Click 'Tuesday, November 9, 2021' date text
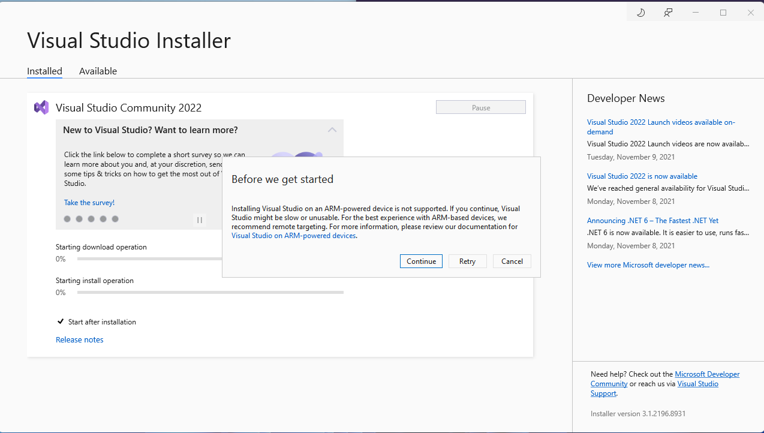This screenshot has width=764, height=433. click(631, 157)
